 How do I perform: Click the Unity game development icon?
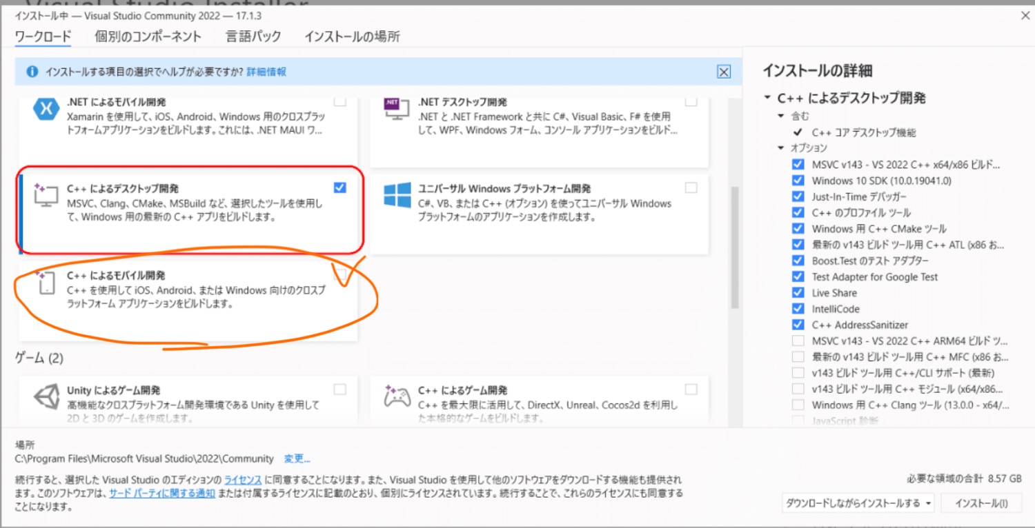46,398
